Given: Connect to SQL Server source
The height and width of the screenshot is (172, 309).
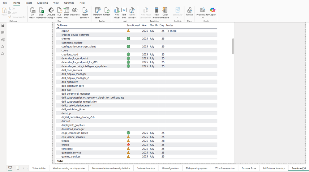Looking at the screenshot, I should point(59,13).
